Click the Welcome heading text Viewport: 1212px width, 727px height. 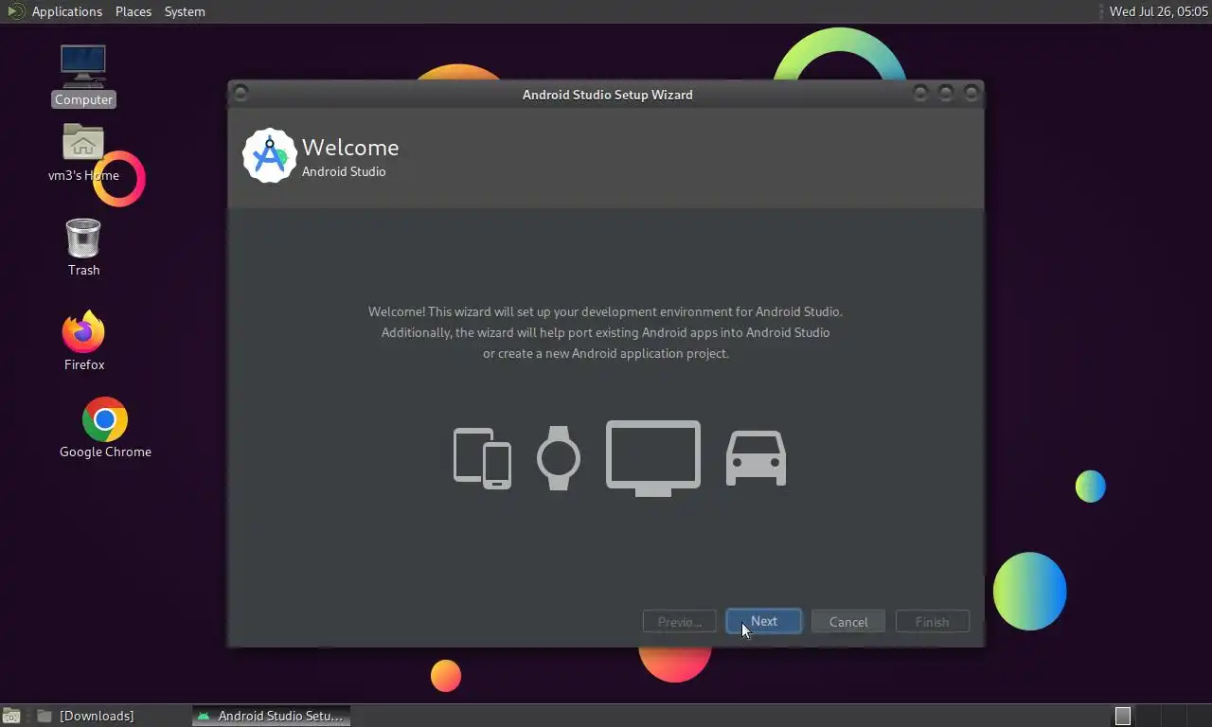click(350, 148)
